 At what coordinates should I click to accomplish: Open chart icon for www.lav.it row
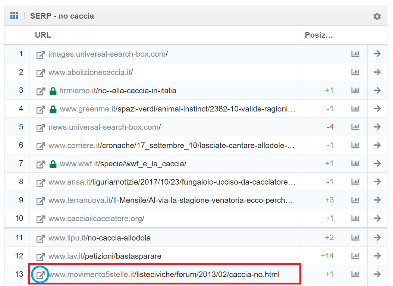(355, 256)
